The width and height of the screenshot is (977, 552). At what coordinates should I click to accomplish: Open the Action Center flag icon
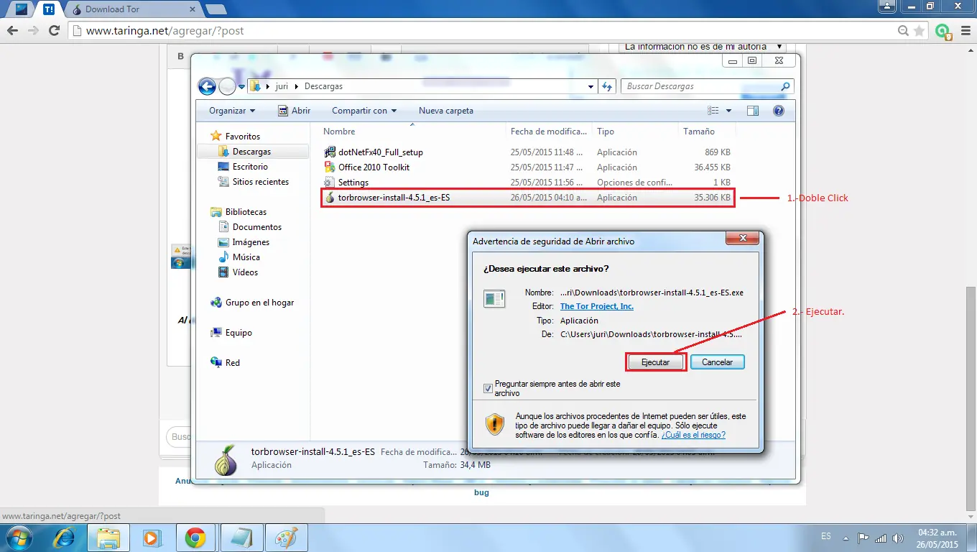(864, 538)
